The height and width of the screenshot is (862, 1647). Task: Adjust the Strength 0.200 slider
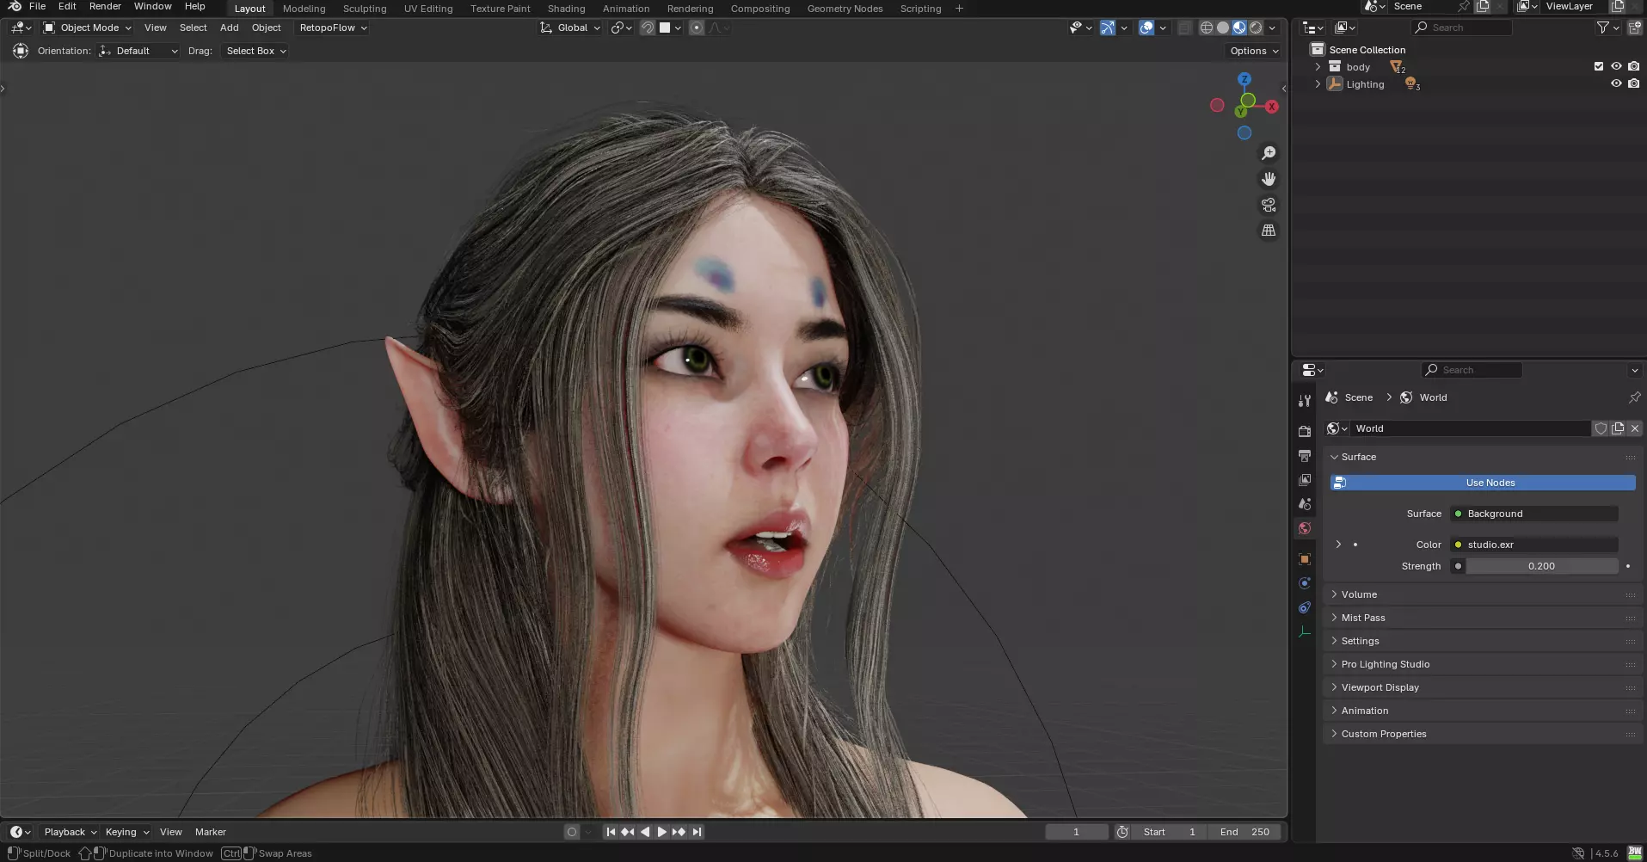pos(1542,566)
